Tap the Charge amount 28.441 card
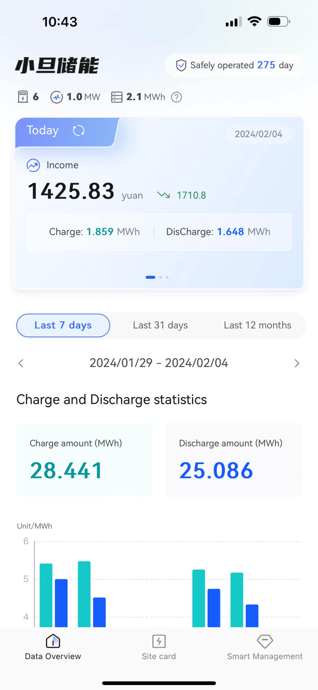This screenshot has height=690, width=318. pos(84,460)
